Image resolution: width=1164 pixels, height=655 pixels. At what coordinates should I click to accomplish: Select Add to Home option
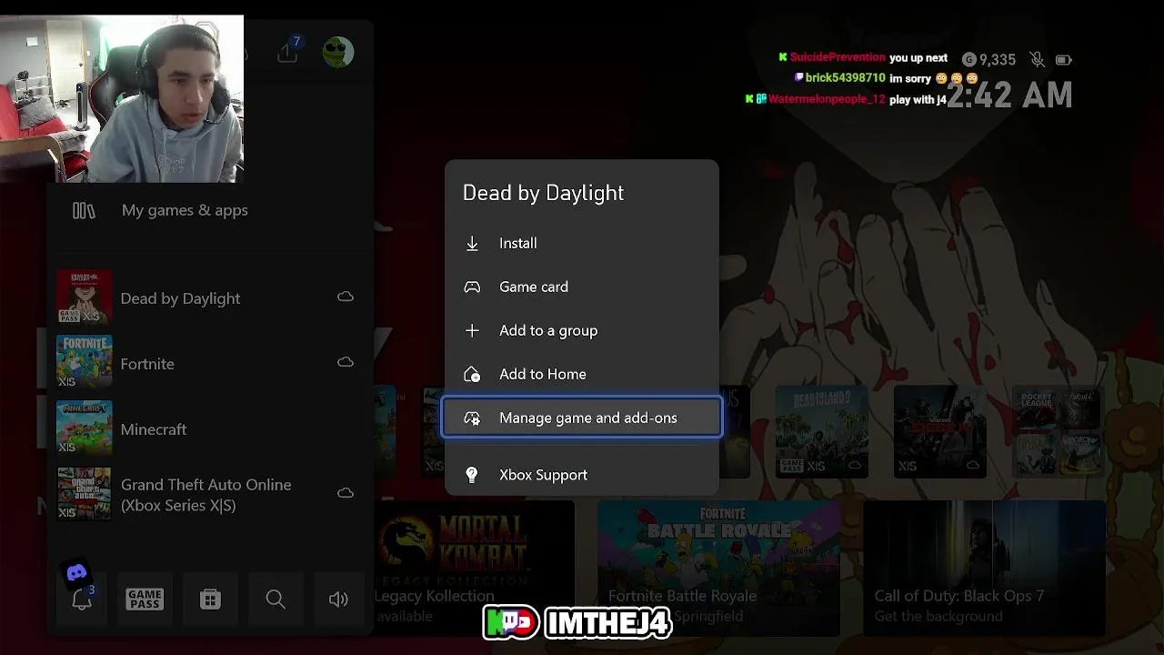[582, 374]
